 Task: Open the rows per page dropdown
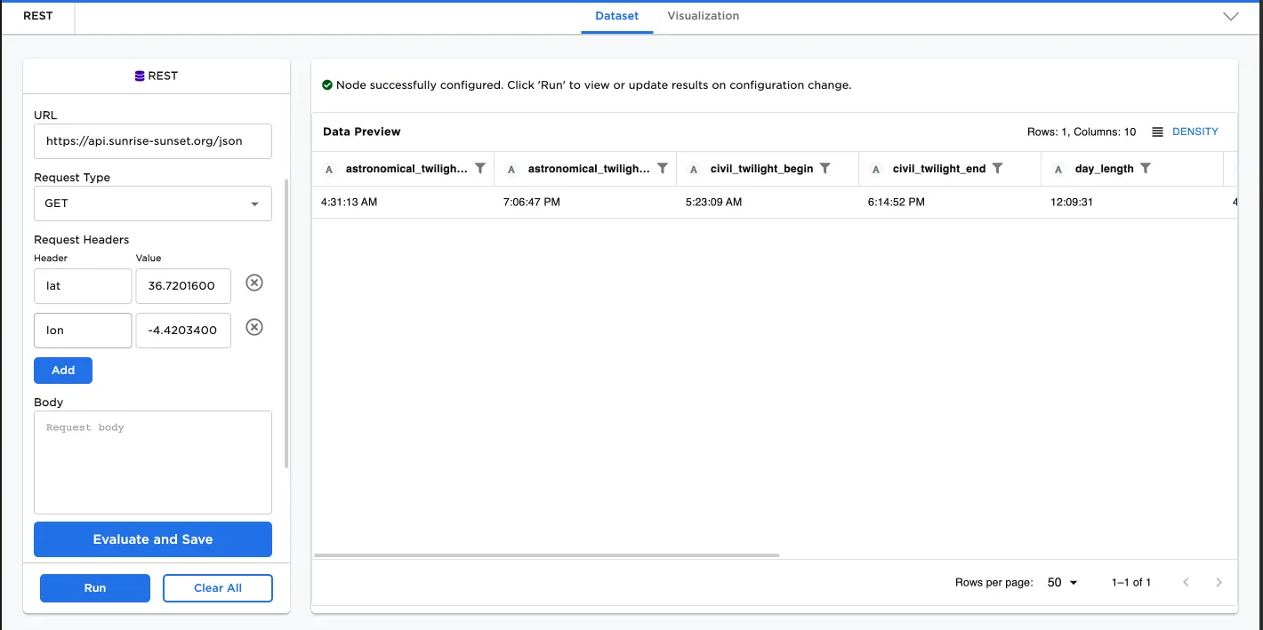coord(1061,582)
